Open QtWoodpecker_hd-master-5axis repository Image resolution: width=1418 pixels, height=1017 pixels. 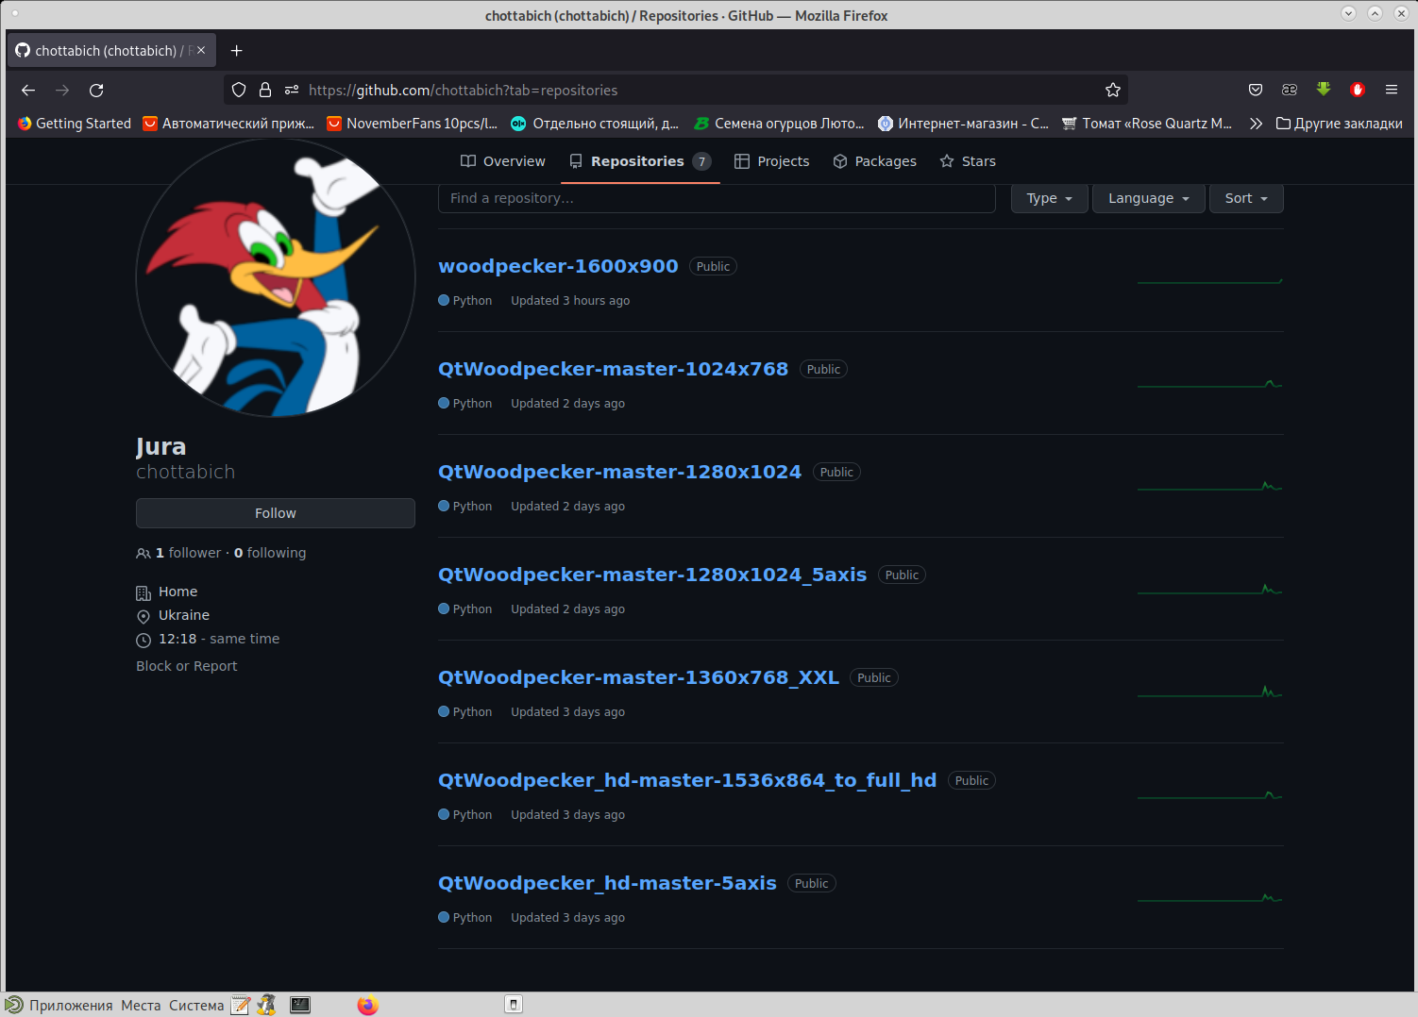(x=607, y=883)
